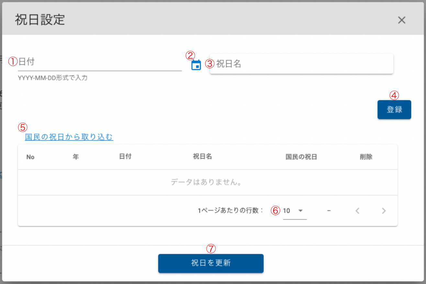Click the 祝日を更新 button
426x284 pixels.
pyautogui.click(x=211, y=263)
